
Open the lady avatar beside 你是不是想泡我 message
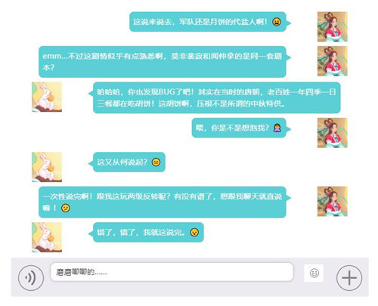[333, 133]
